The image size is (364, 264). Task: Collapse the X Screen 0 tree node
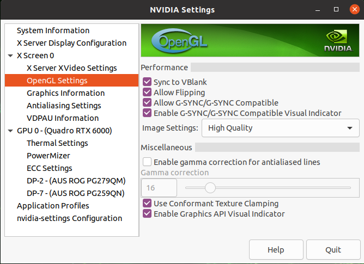(11, 56)
